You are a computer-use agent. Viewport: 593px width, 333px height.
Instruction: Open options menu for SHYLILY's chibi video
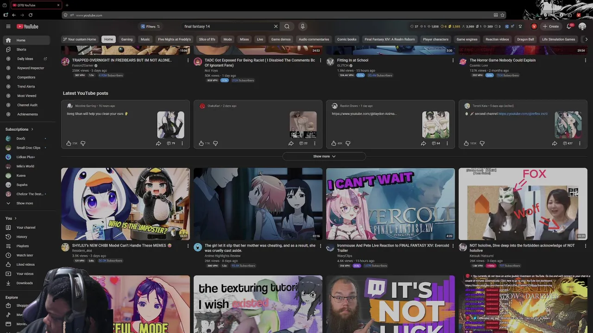point(188,246)
